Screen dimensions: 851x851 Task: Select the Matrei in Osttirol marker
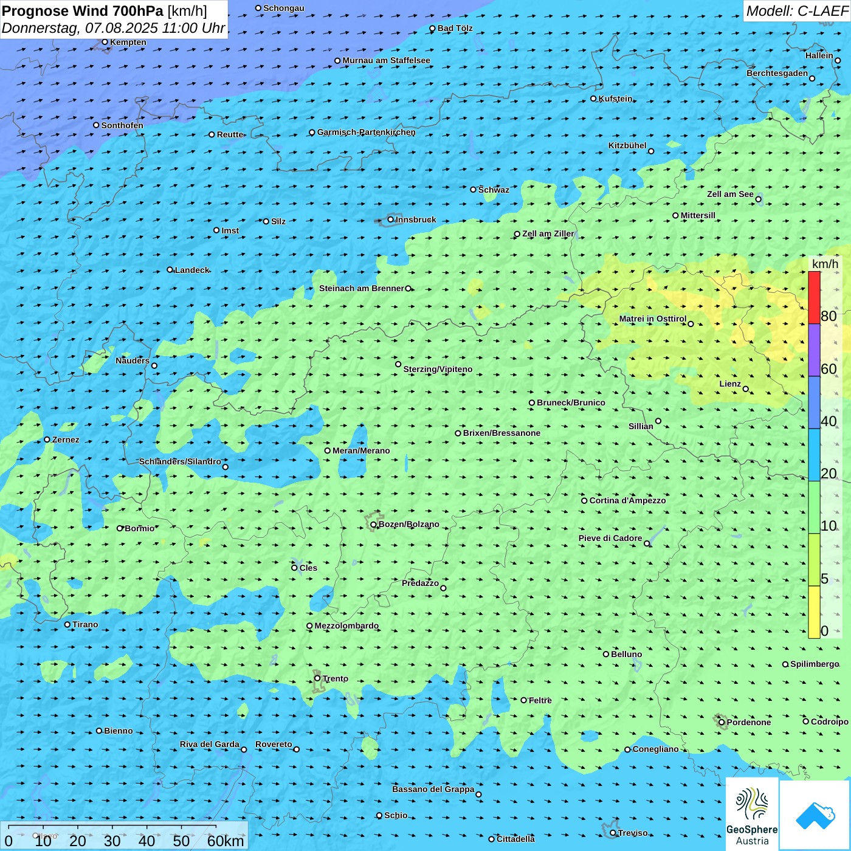click(x=691, y=324)
